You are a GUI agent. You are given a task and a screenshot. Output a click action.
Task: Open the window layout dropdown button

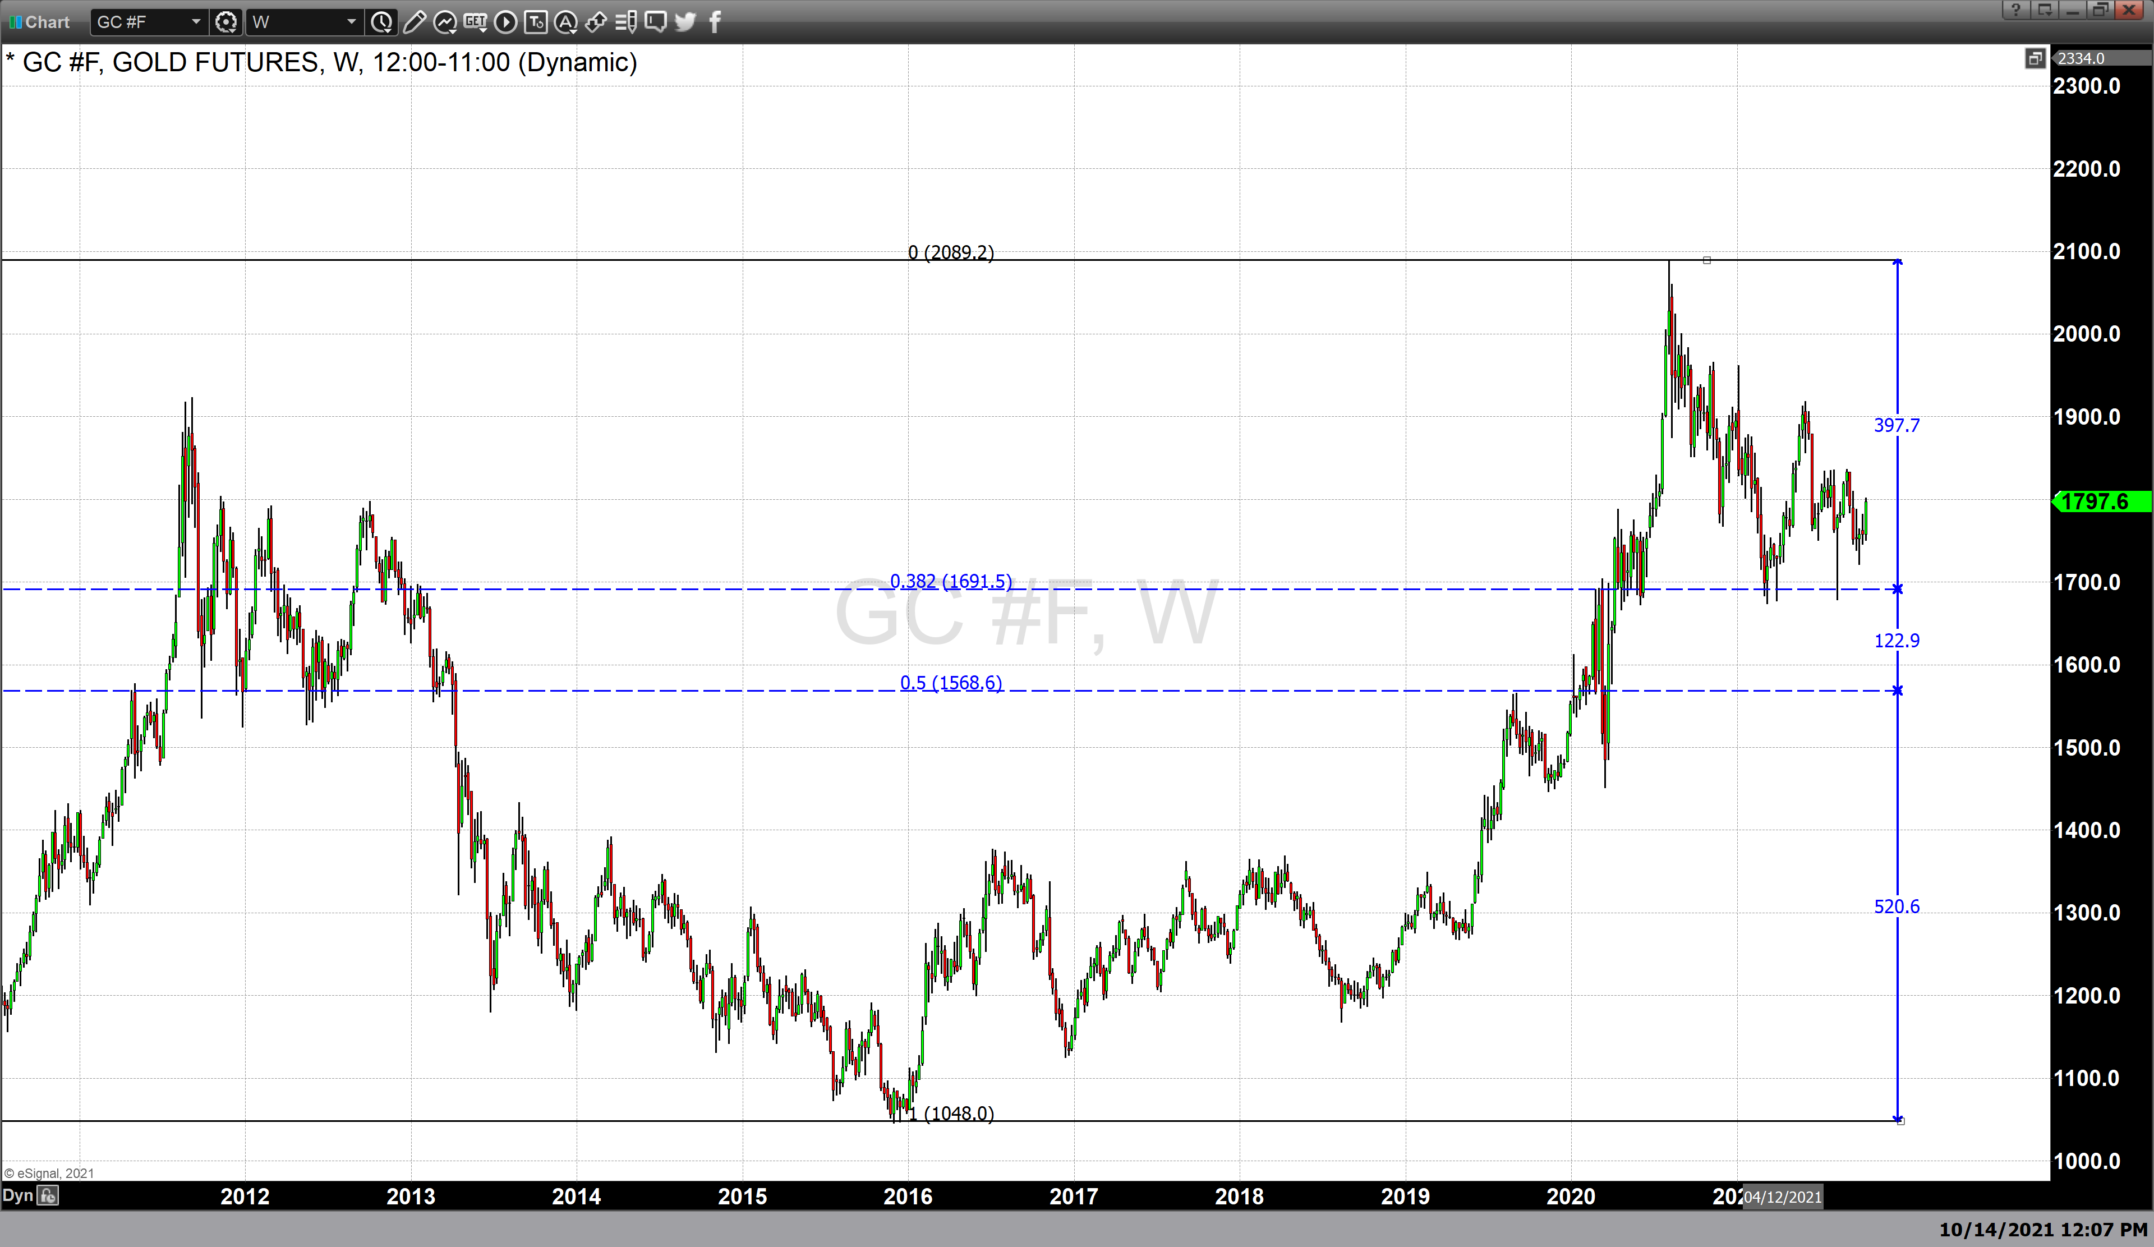[x=2045, y=10]
